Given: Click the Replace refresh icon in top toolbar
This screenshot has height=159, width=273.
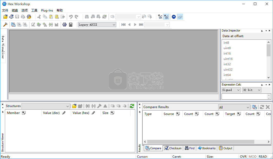Looking at the screenshot, I should [x=104, y=17].
